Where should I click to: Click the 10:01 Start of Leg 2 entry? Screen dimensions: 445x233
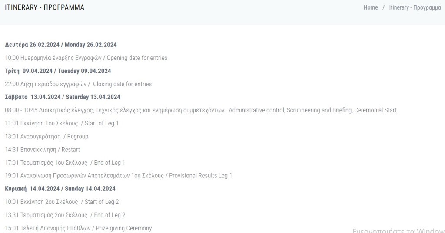62,202
